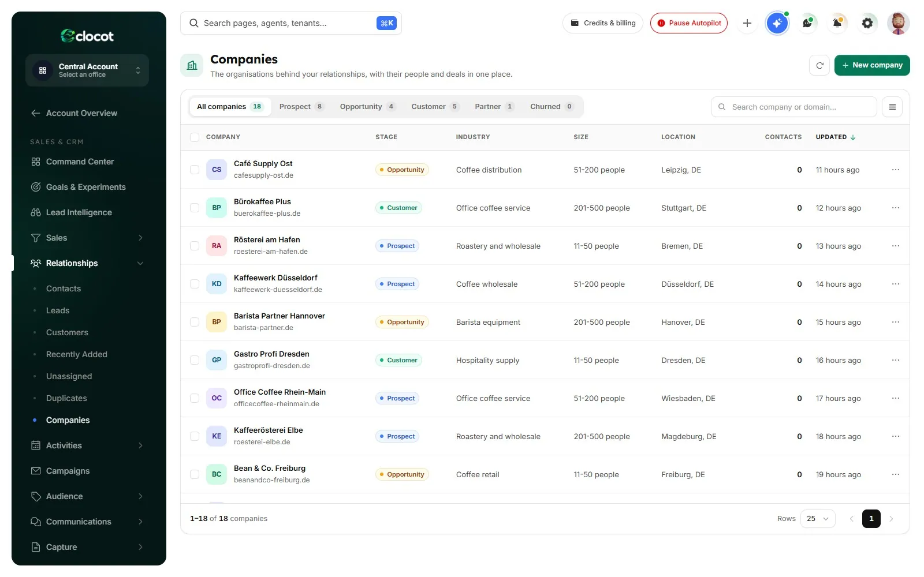Check the Rösterei am Hafen row
This screenshot has width=924, height=577.
pyautogui.click(x=195, y=246)
